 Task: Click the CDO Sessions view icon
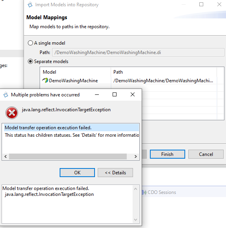(x=144, y=192)
